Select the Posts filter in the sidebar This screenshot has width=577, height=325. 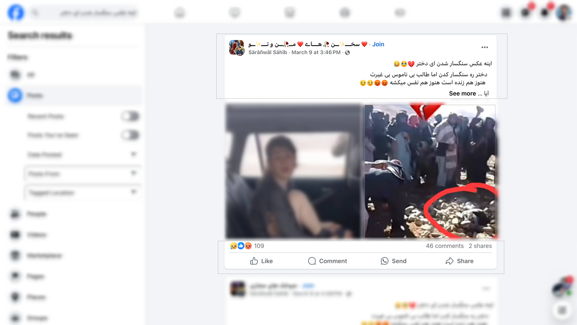coord(74,95)
